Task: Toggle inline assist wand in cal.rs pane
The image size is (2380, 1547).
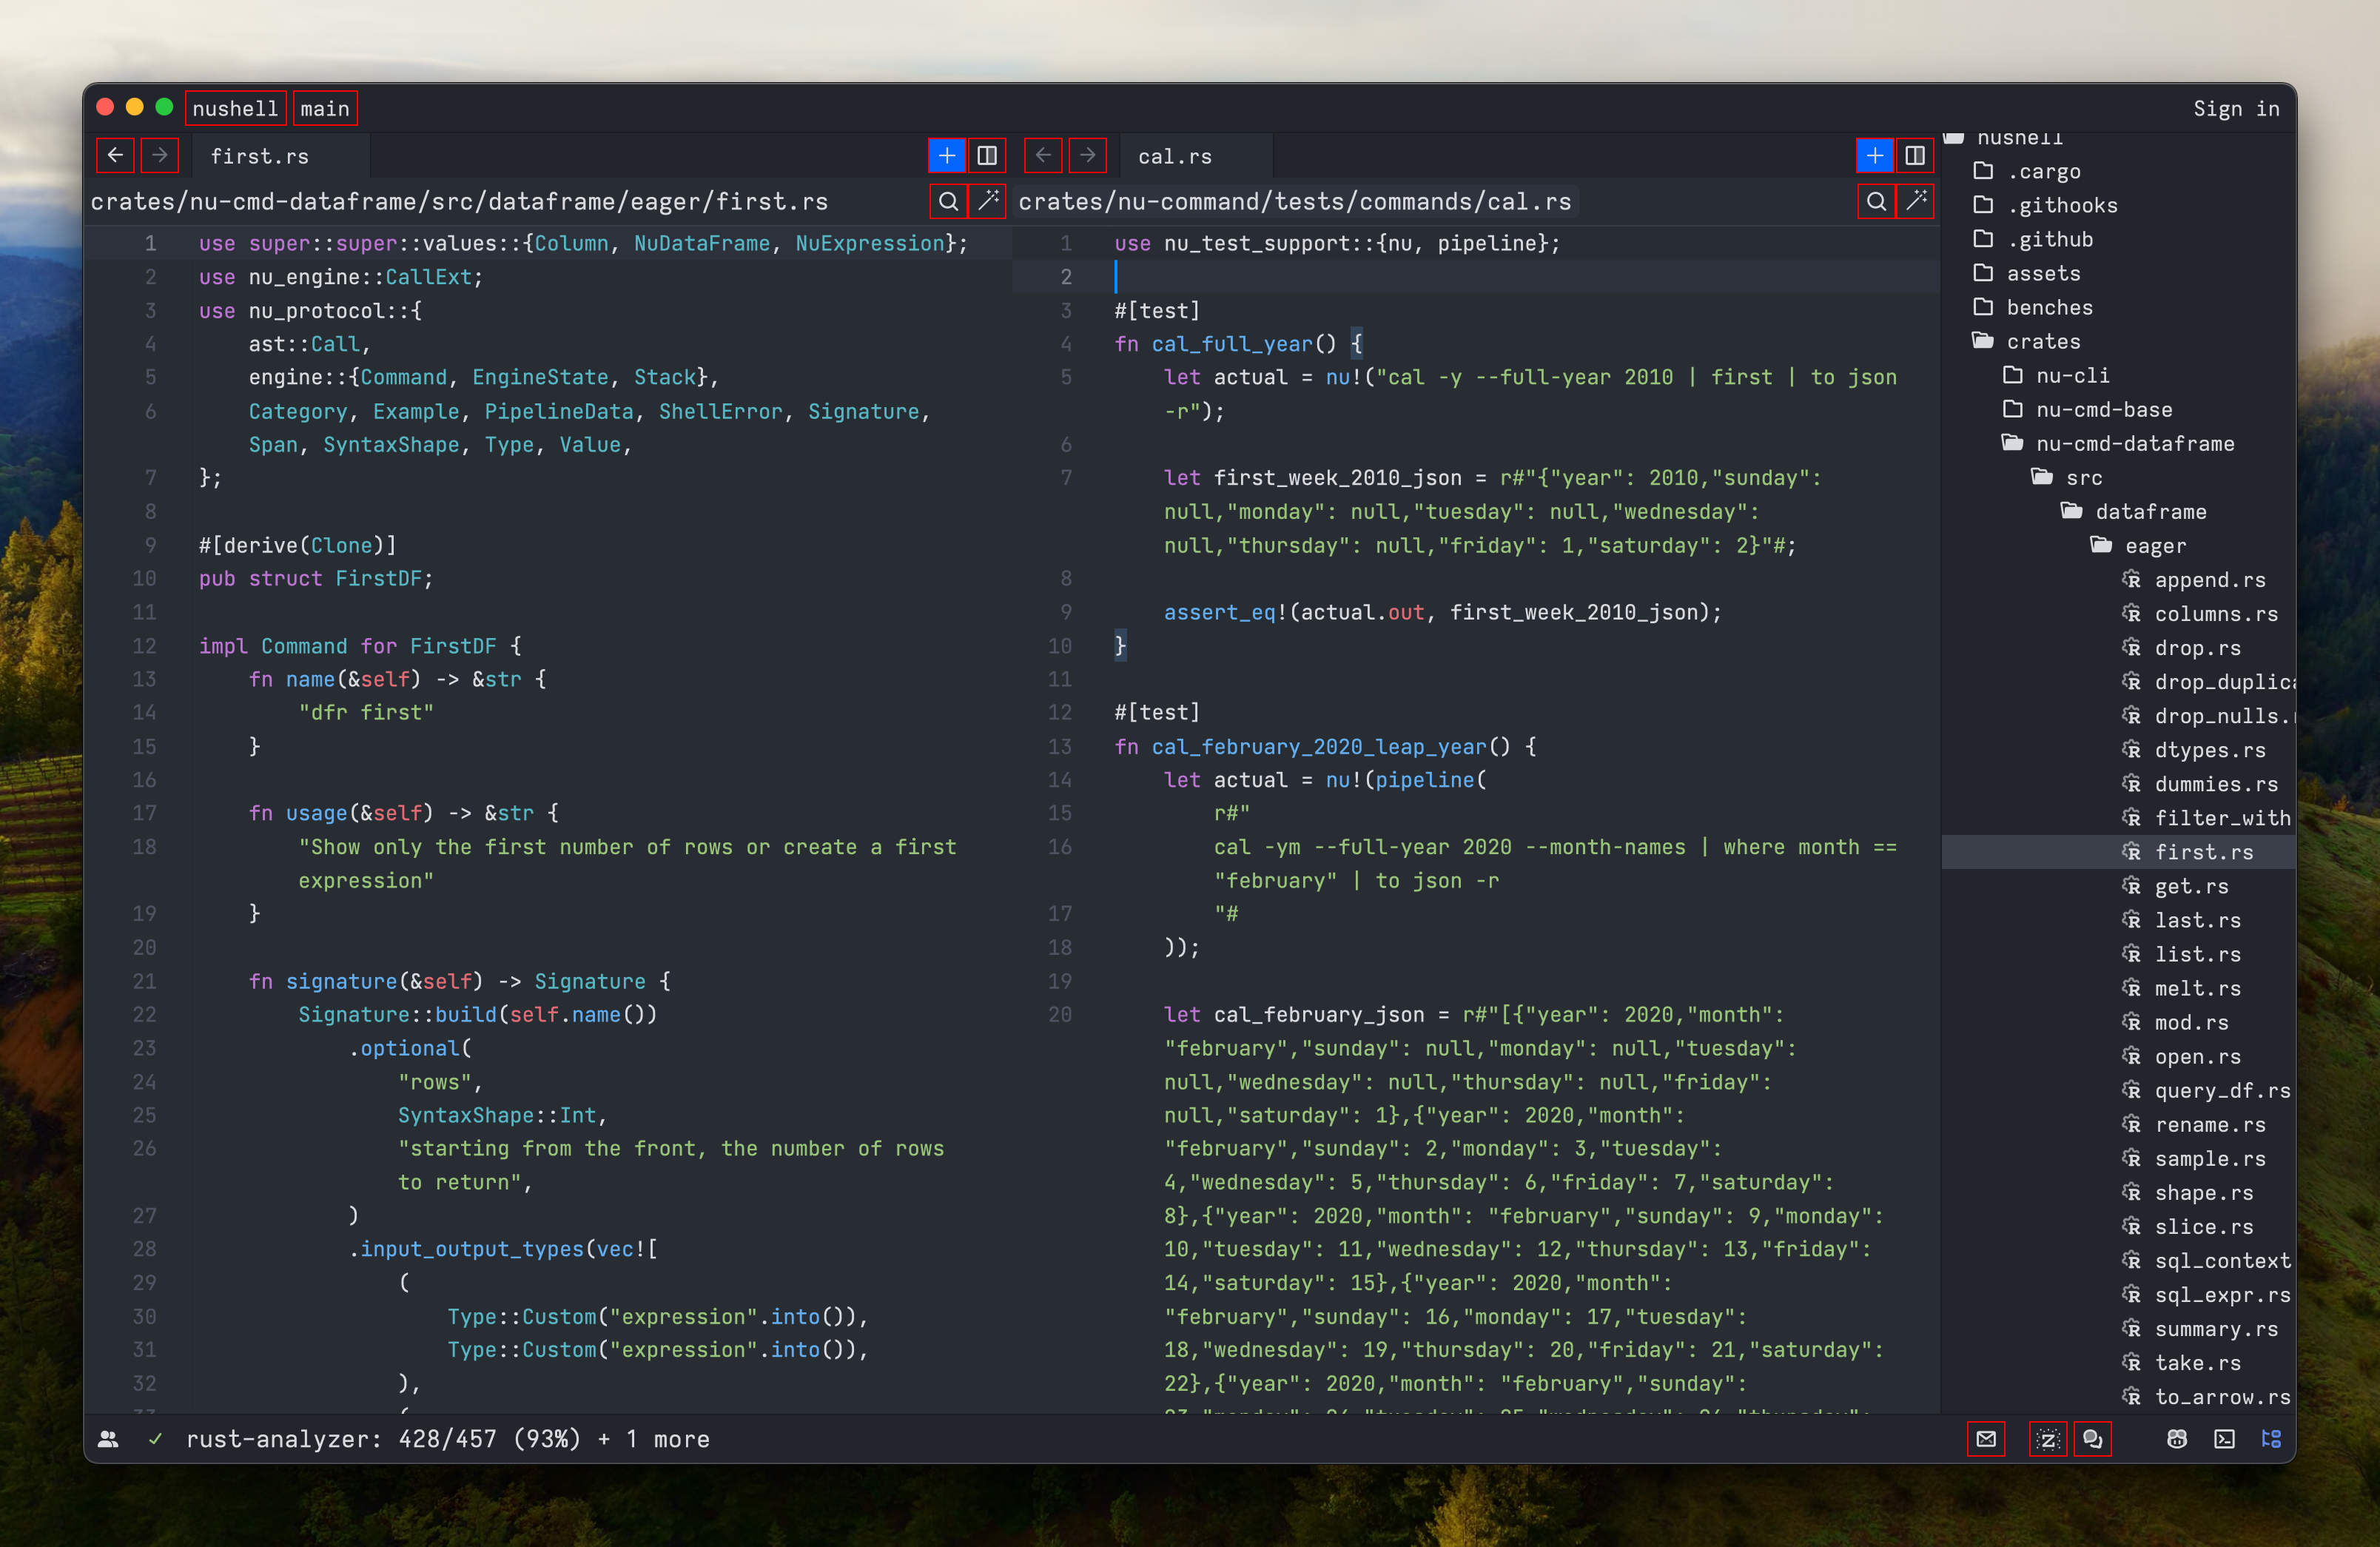Action: [x=1916, y=202]
